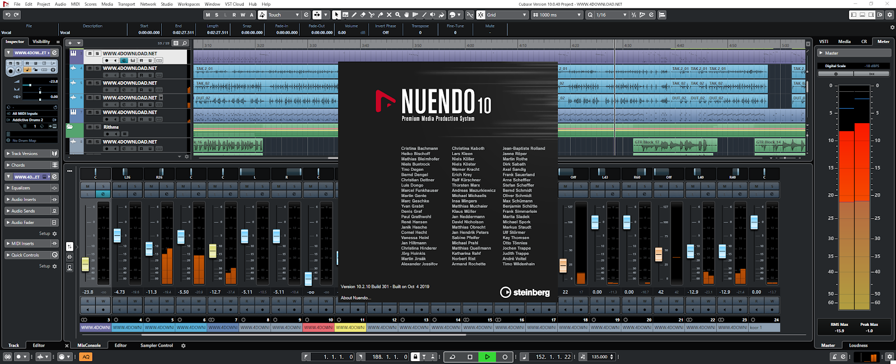Click the Digital Scale label in meter
Viewport: 896px width, 364px height.
pyautogui.click(x=835, y=66)
